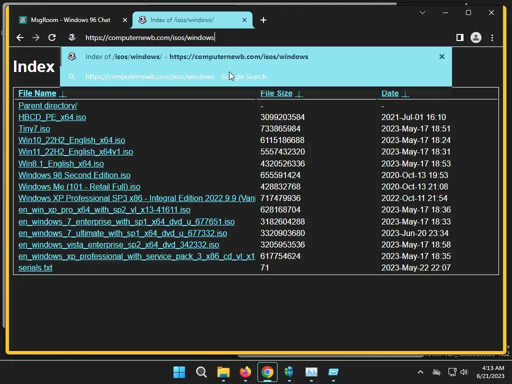
Task: Open a new browser tab
Action: tap(263, 20)
